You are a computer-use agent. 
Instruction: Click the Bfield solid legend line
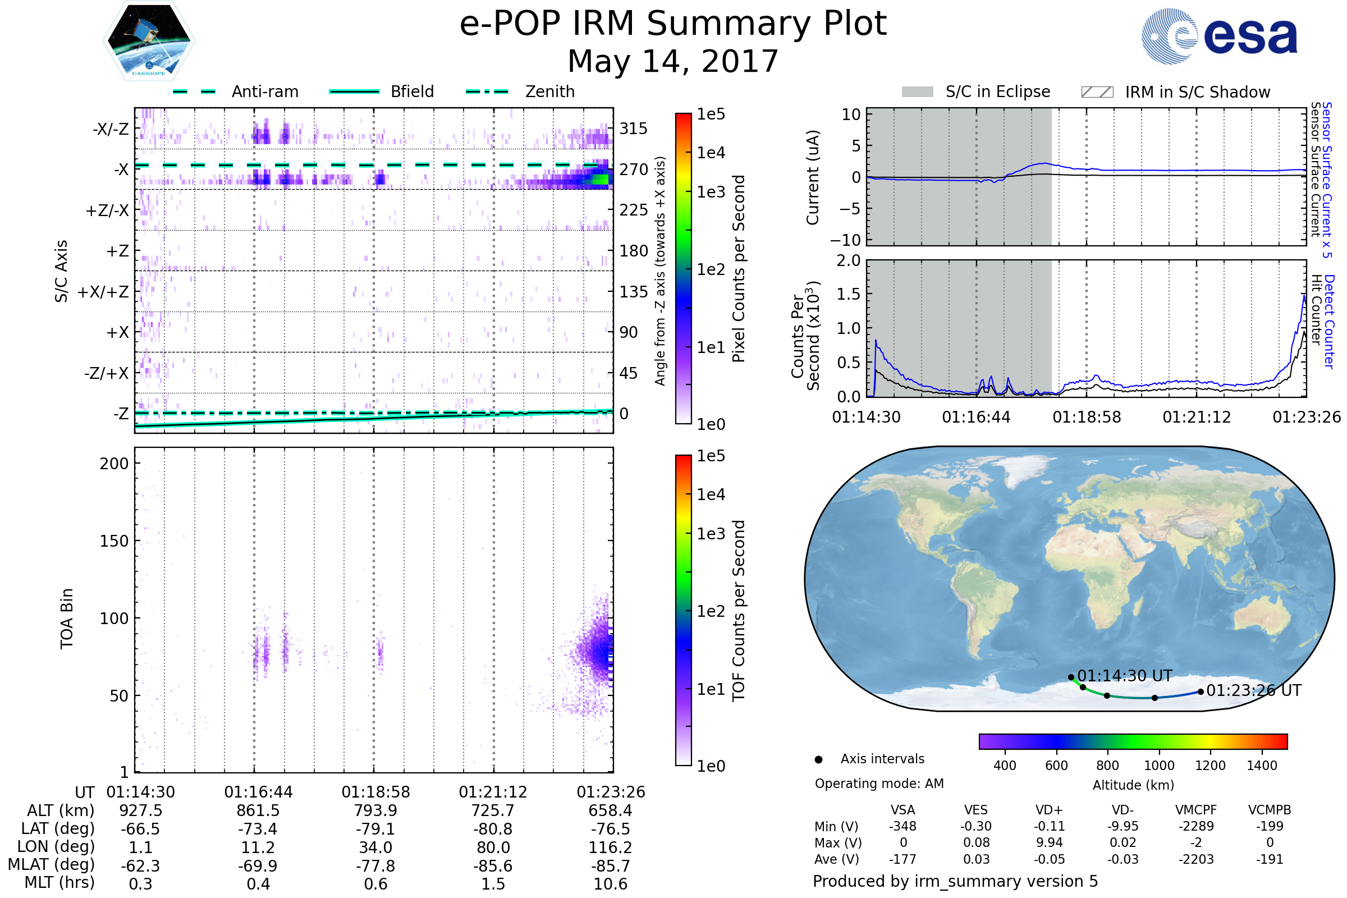coord(354,91)
